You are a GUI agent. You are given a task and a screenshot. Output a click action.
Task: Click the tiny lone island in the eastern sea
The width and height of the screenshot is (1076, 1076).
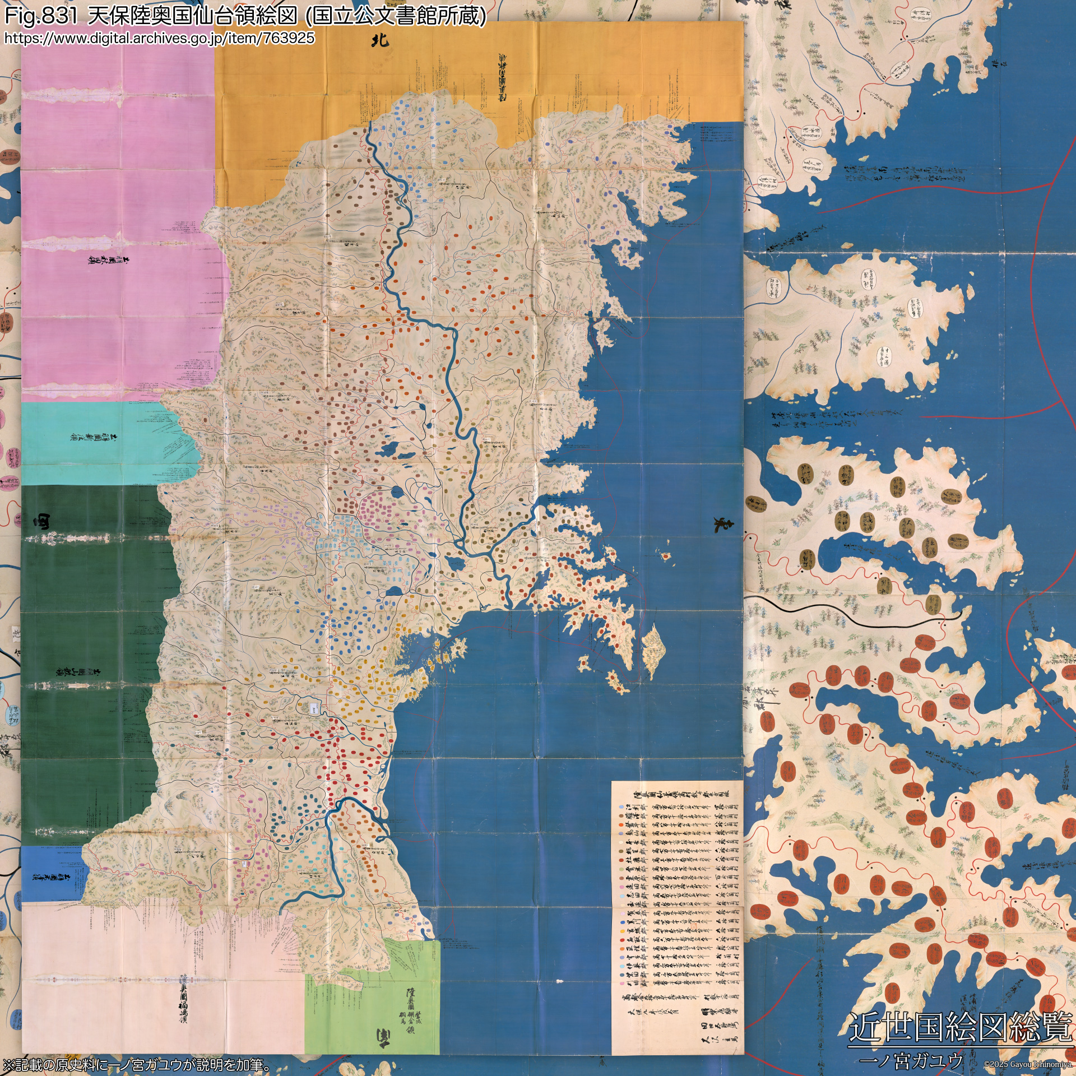(x=666, y=557)
